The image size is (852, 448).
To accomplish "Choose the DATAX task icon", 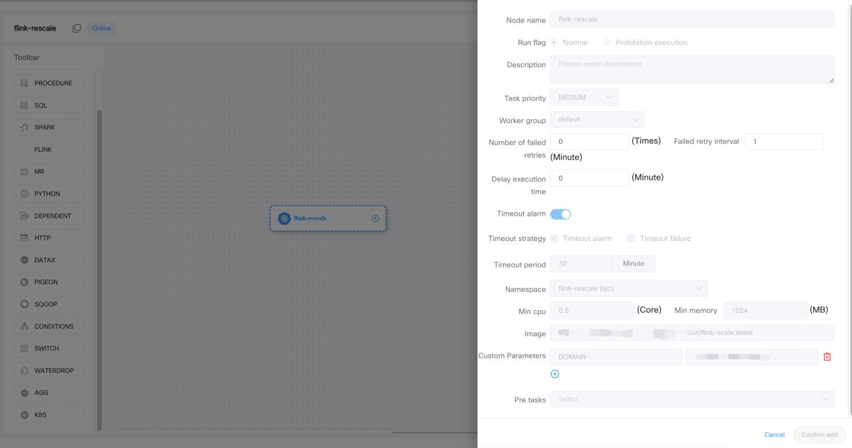I will [25, 260].
